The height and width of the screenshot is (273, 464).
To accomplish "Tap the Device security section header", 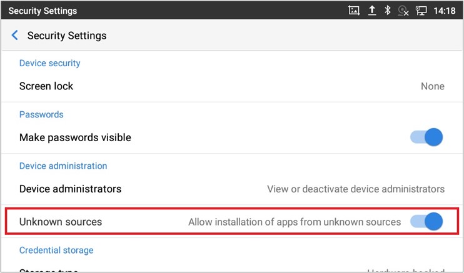I will tap(49, 63).
